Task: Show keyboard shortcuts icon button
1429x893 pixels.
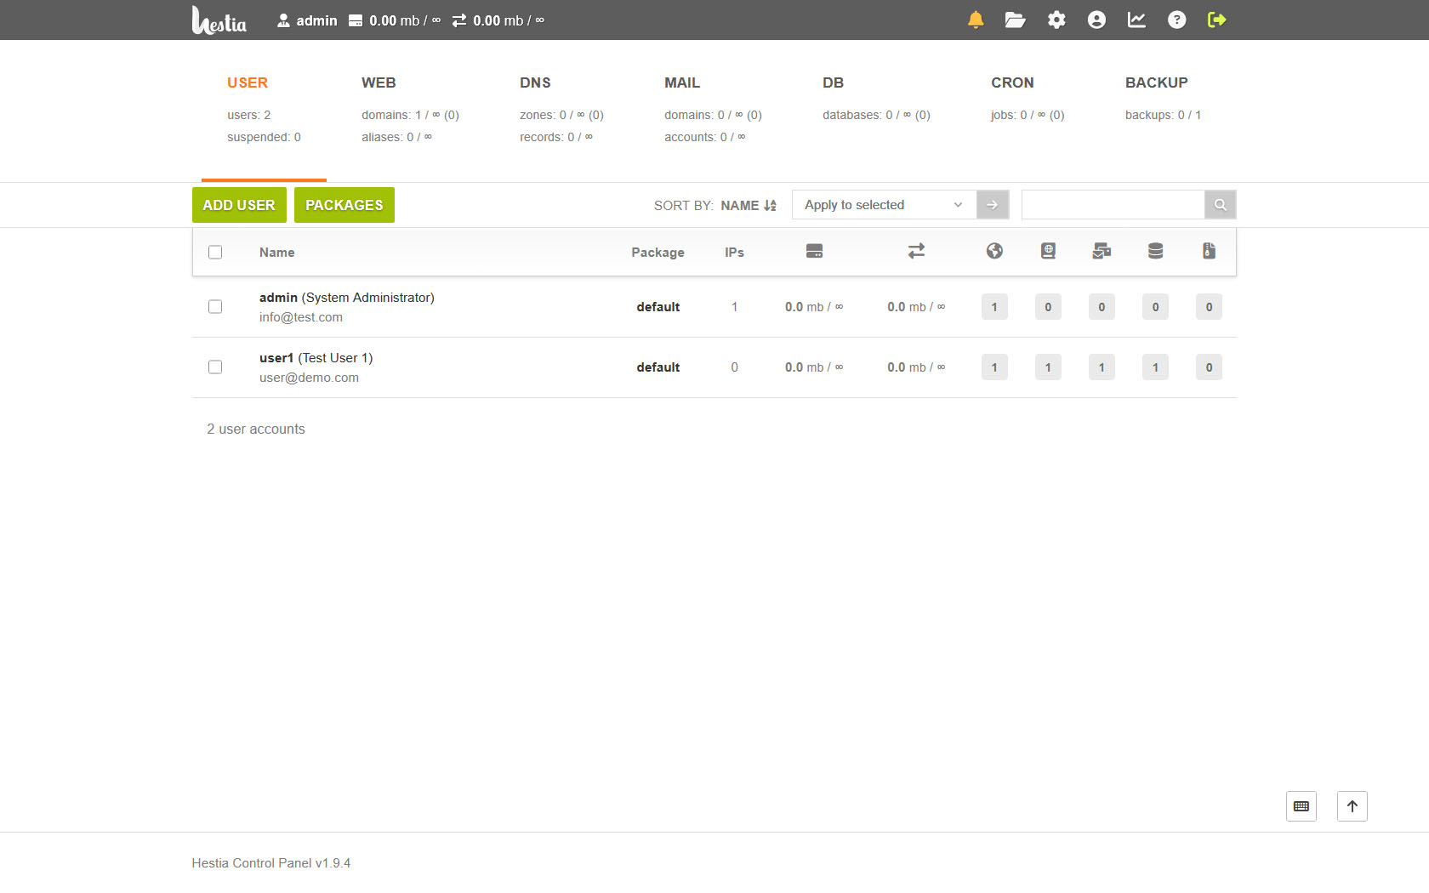Action: [1301, 806]
